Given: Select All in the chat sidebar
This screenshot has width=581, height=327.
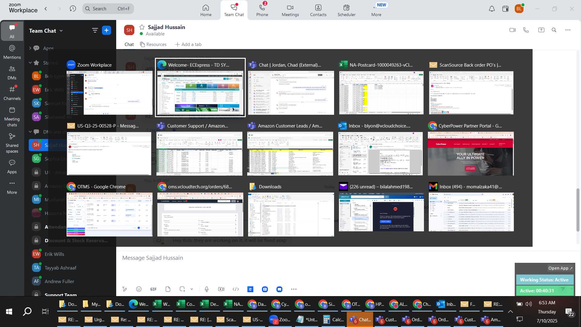Looking at the screenshot, I should [12, 31].
